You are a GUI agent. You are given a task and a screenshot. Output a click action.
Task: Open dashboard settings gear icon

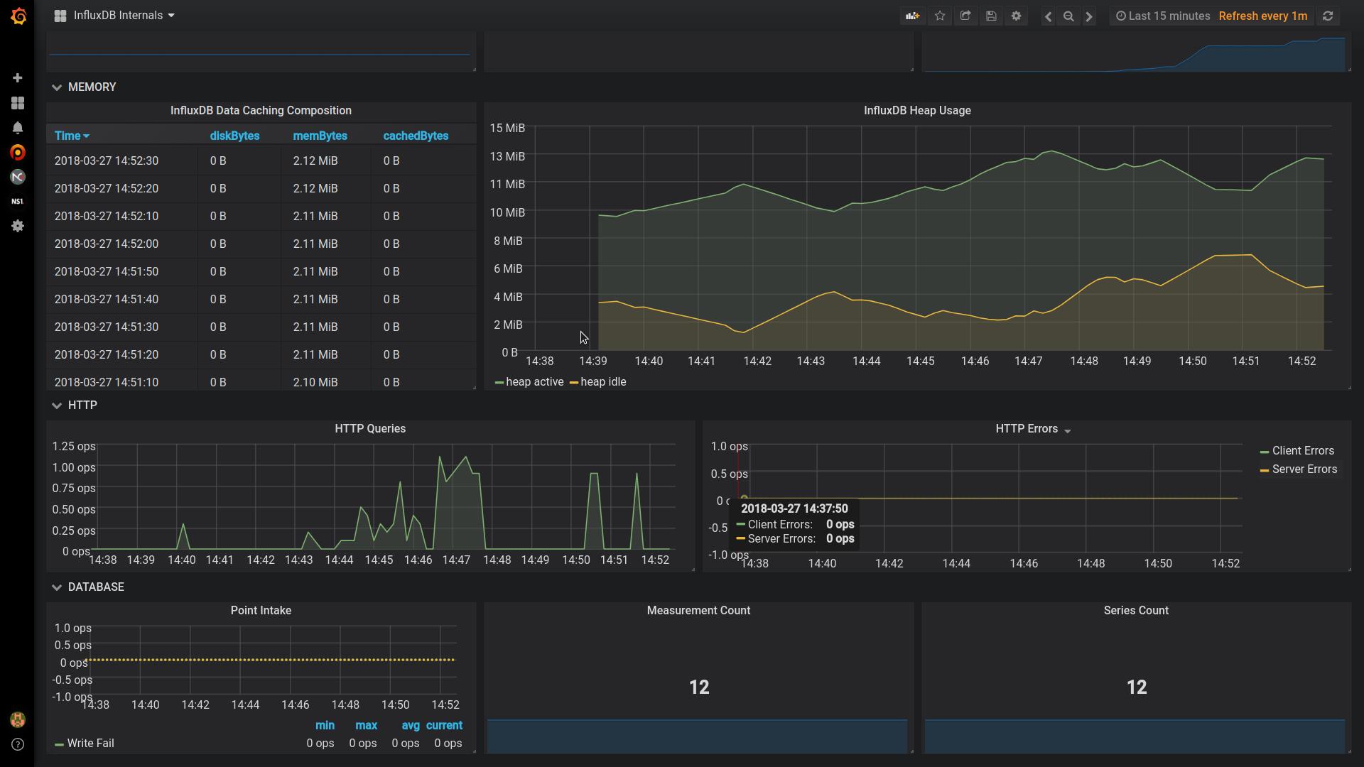[1017, 16]
